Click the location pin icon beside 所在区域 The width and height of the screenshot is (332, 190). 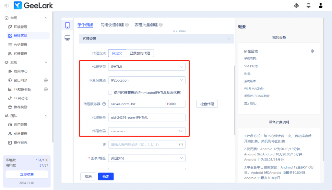pos(312,51)
